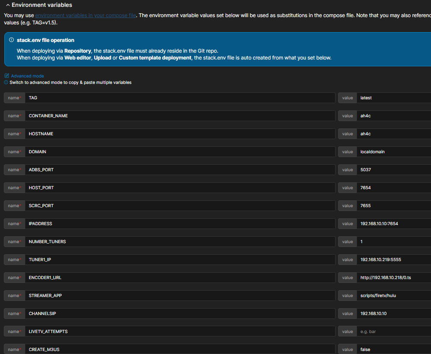Click the Advanced mode edit icon
431x354 pixels.
[x=7, y=76]
